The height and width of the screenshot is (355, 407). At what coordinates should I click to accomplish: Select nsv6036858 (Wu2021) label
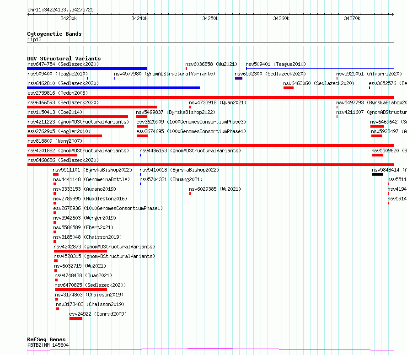tap(211, 64)
